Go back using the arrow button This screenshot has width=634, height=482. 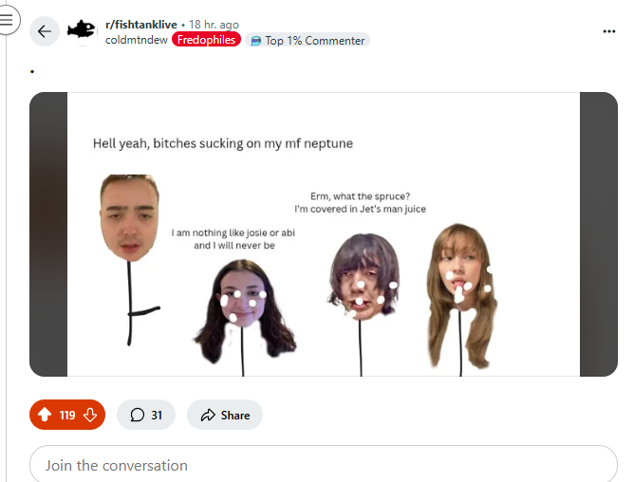point(45,31)
